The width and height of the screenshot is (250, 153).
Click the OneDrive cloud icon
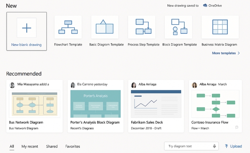[x=205, y=5]
